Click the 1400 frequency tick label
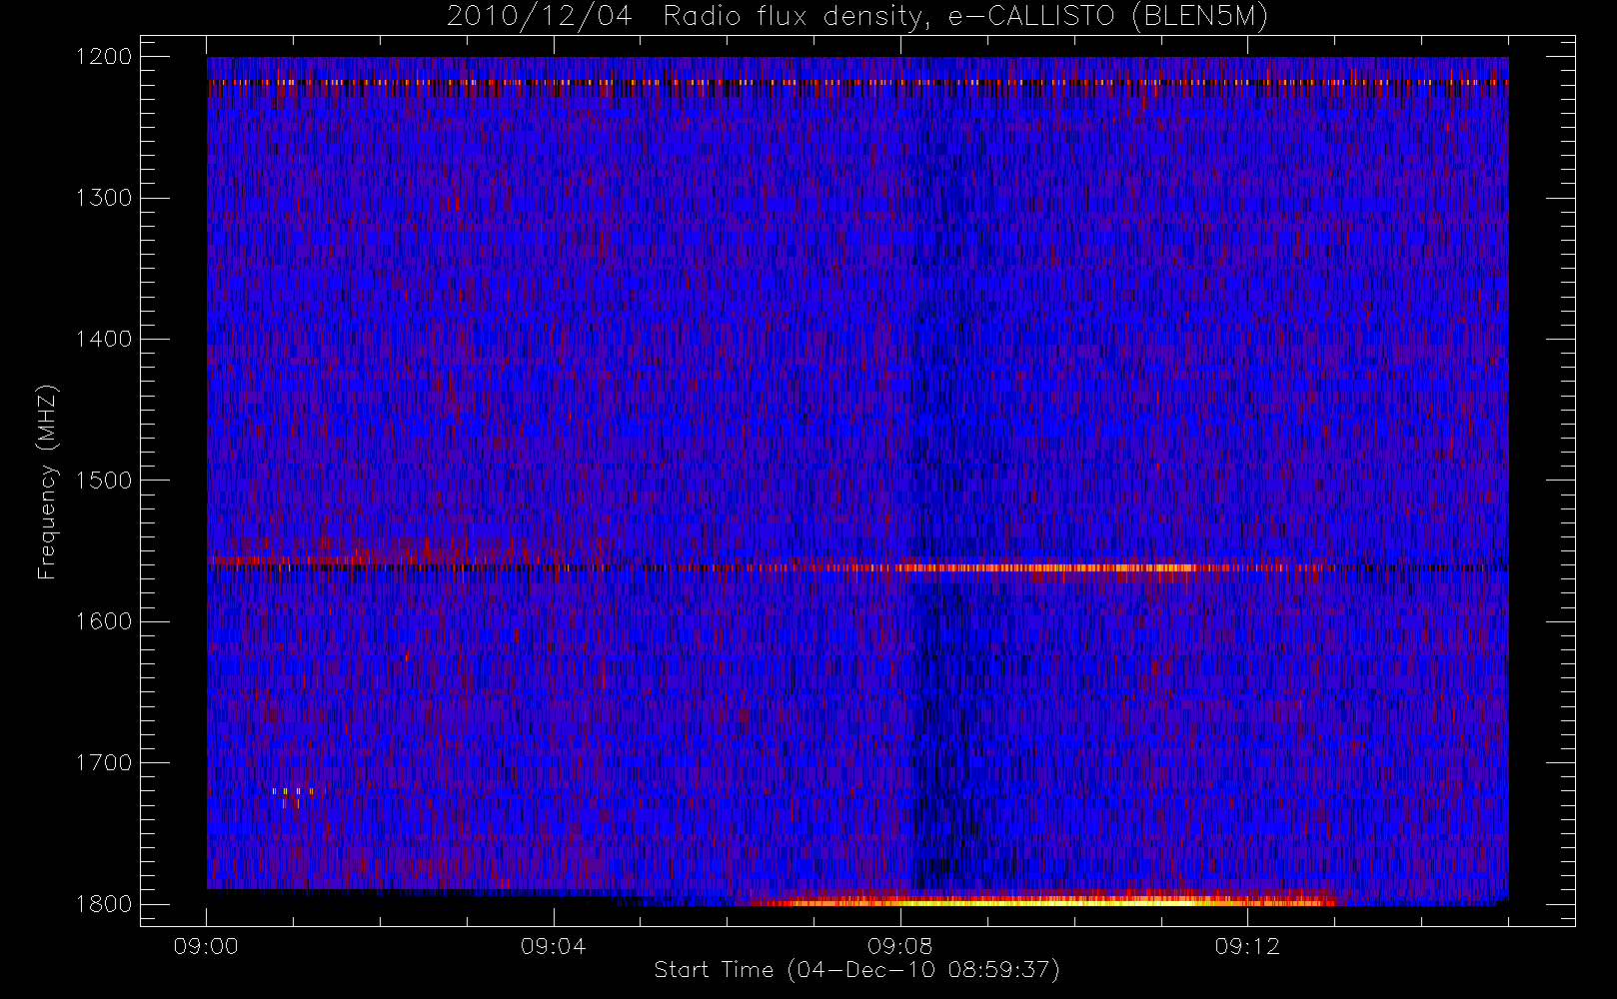 tap(104, 340)
